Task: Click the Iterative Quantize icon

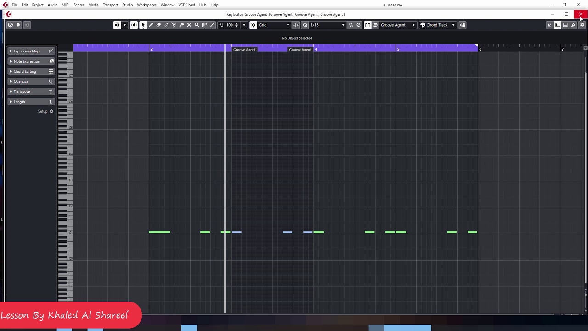Action: click(351, 25)
